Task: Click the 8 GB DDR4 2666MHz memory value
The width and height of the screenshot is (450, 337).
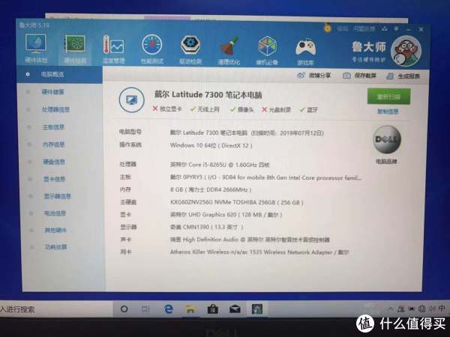Action: click(211, 189)
